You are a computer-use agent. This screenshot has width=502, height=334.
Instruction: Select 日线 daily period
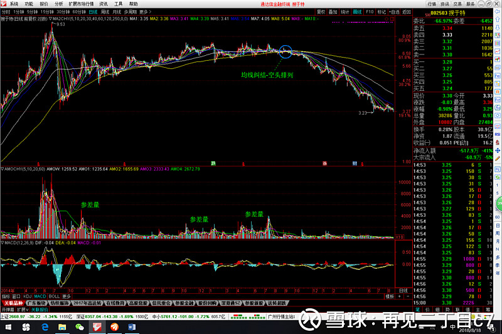[x=93, y=12]
